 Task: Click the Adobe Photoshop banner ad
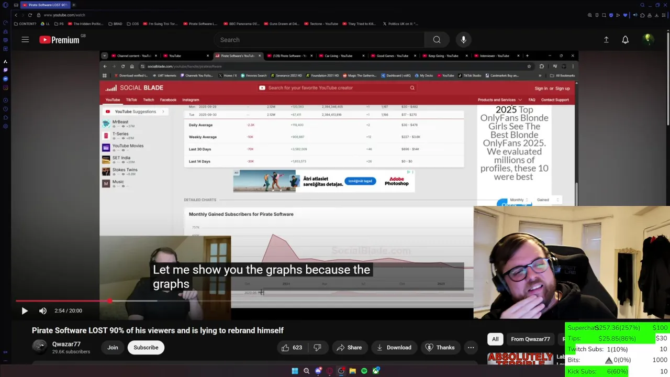coord(324,181)
